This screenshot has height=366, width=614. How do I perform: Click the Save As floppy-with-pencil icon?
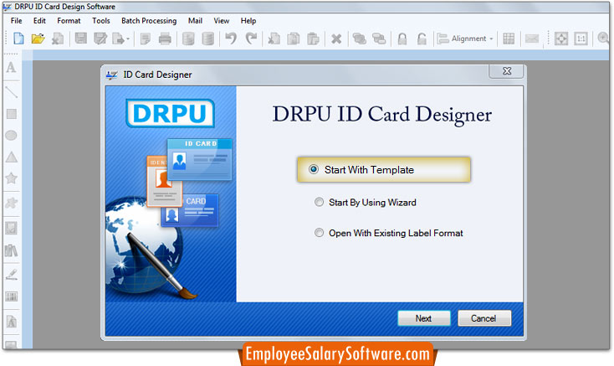tap(100, 39)
